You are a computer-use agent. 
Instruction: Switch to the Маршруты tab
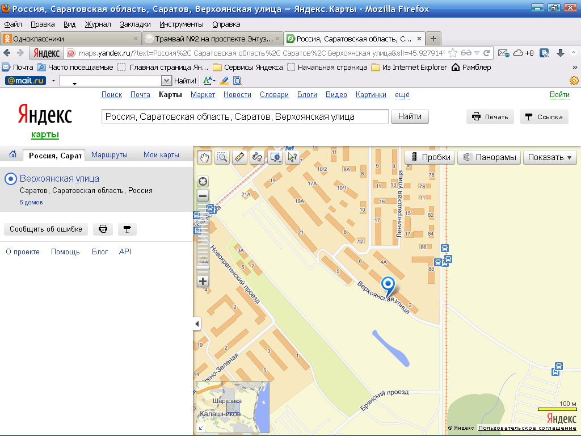click(110, 155)
